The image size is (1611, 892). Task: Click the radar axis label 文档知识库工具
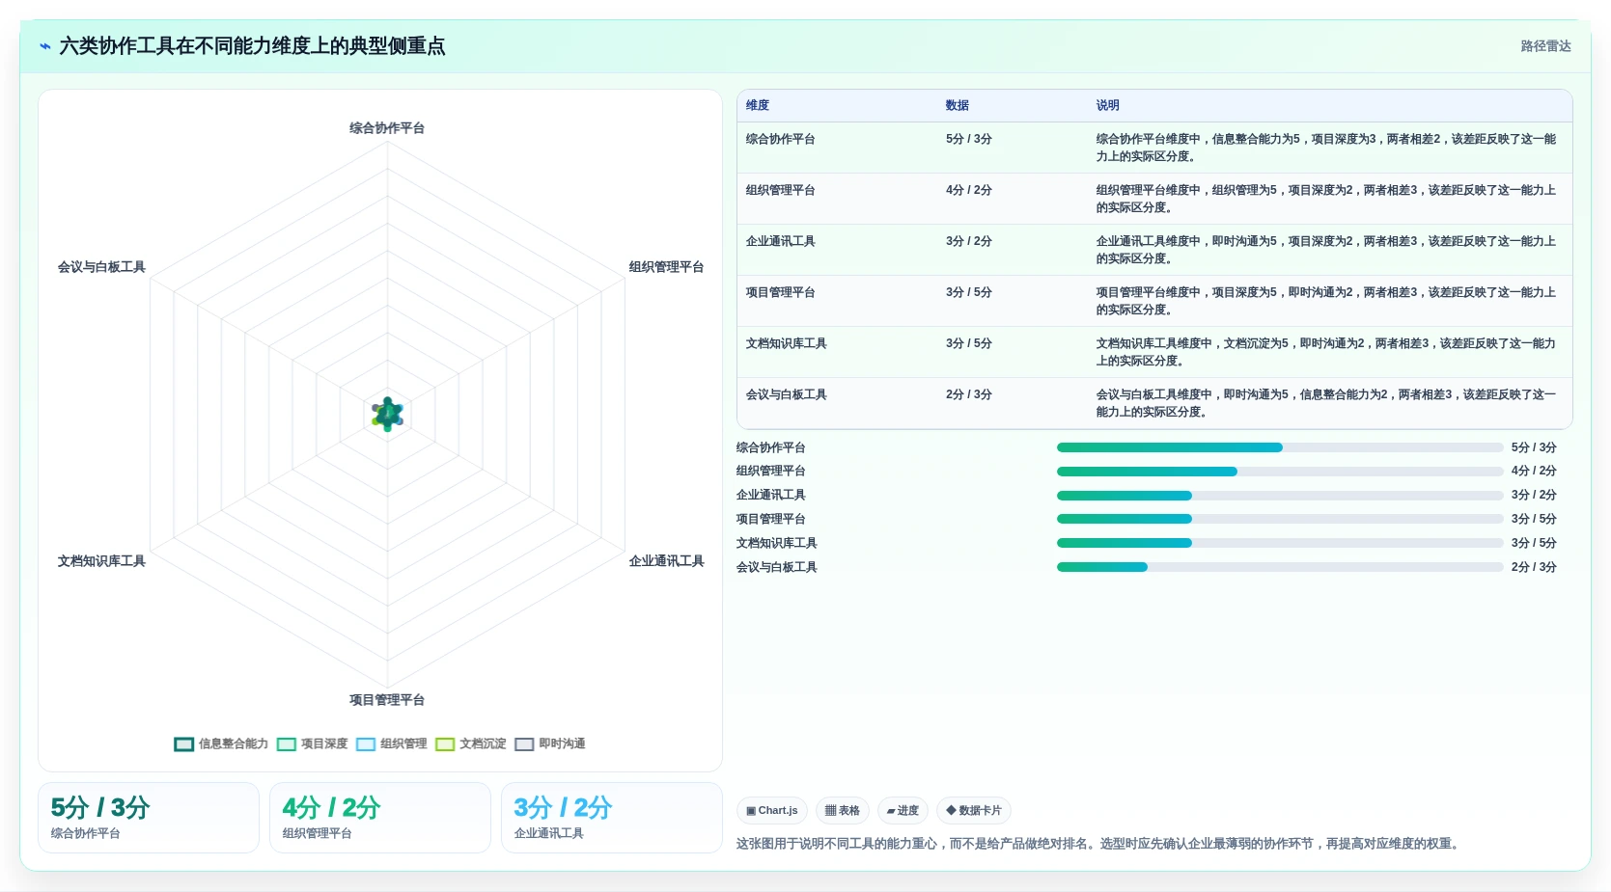coord(101,561)
